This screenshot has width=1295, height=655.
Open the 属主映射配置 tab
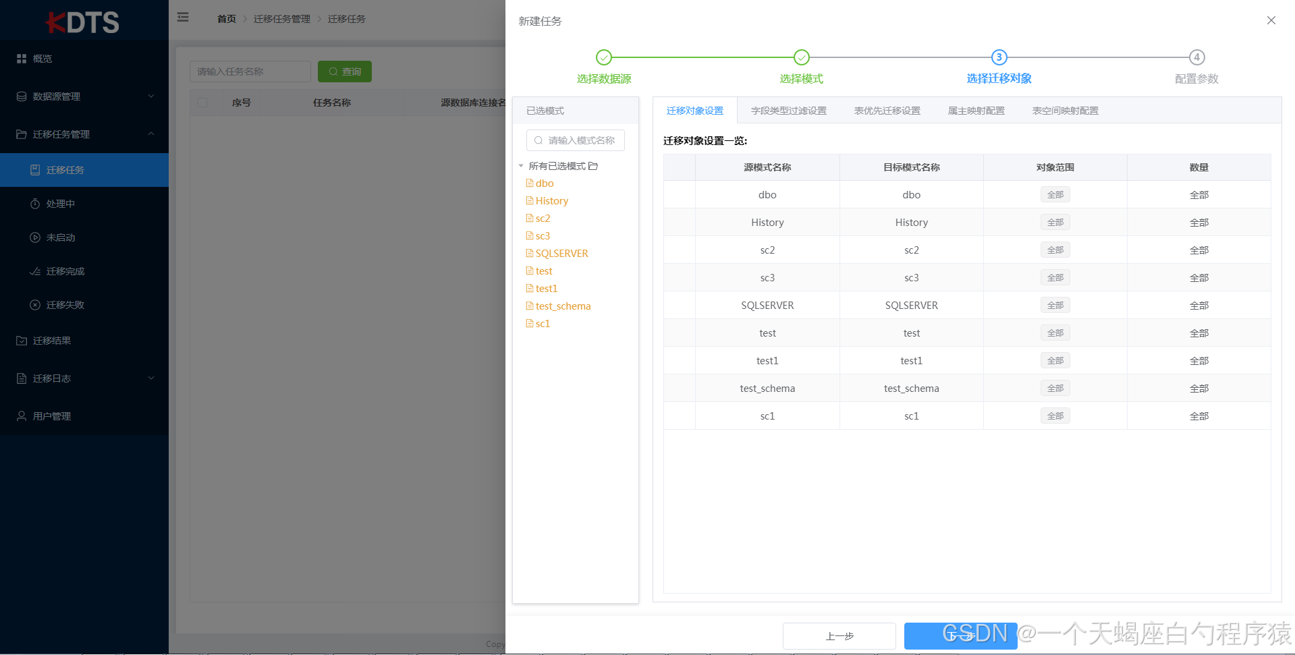[975, 110]
